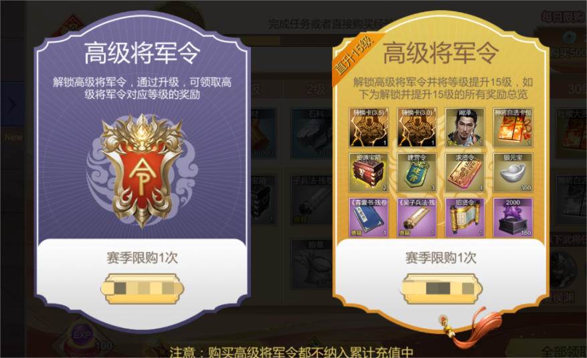
Task: Tap the 神将自选卡包 gift box icon
Action: click(x=513, y=128)
